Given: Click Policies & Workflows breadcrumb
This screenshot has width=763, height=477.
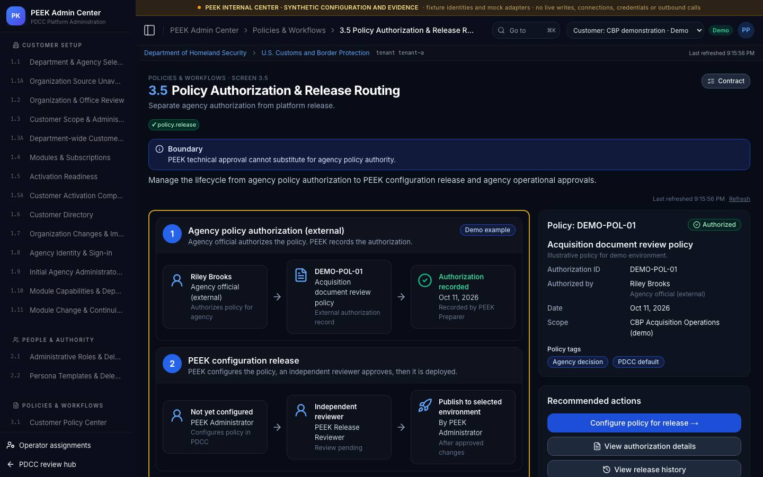Looking at the screenshot, I should [x=289, y=30].
